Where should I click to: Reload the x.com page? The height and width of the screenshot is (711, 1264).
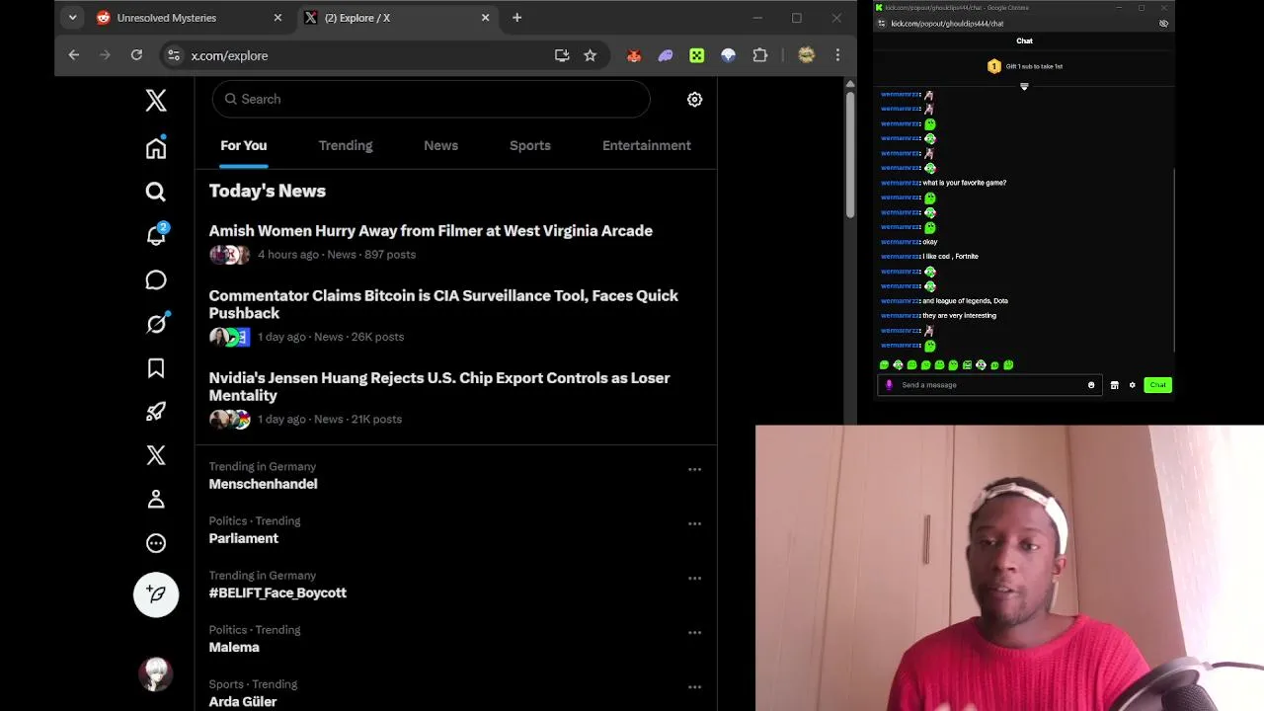tap(136, 55)
